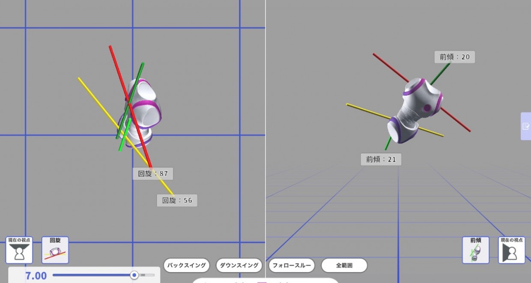The width and height of the screenshot is (531, 283).
Task: Select the ダウンスイング phase button
Action: click(x=239, y=265)
